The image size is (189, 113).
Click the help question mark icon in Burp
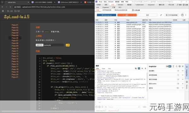click(x=182, y=15)
